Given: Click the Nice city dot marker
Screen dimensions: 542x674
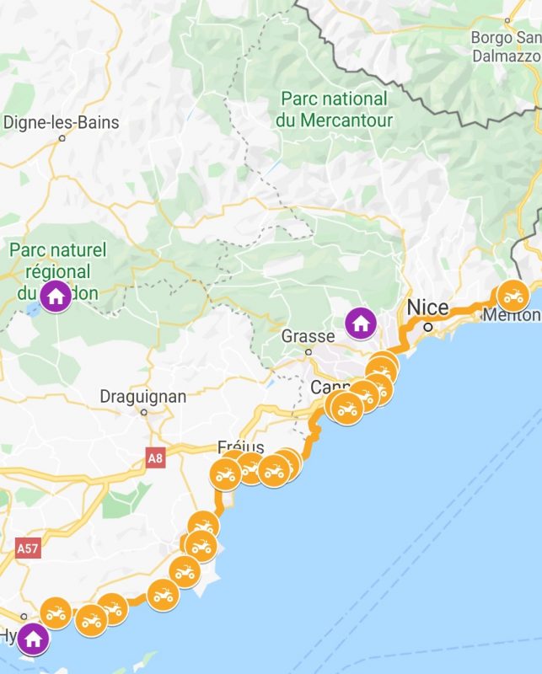Looking at the screenshot, I should [428, 327].
